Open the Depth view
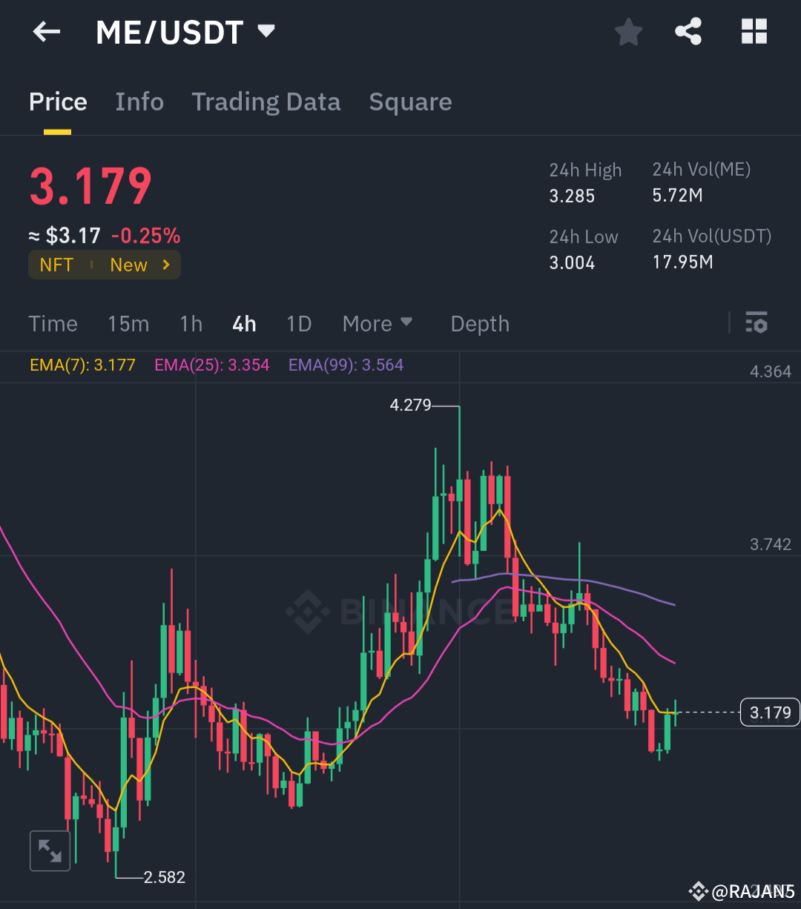The width and height of the screenshot is (801, 909). [480, 323]
